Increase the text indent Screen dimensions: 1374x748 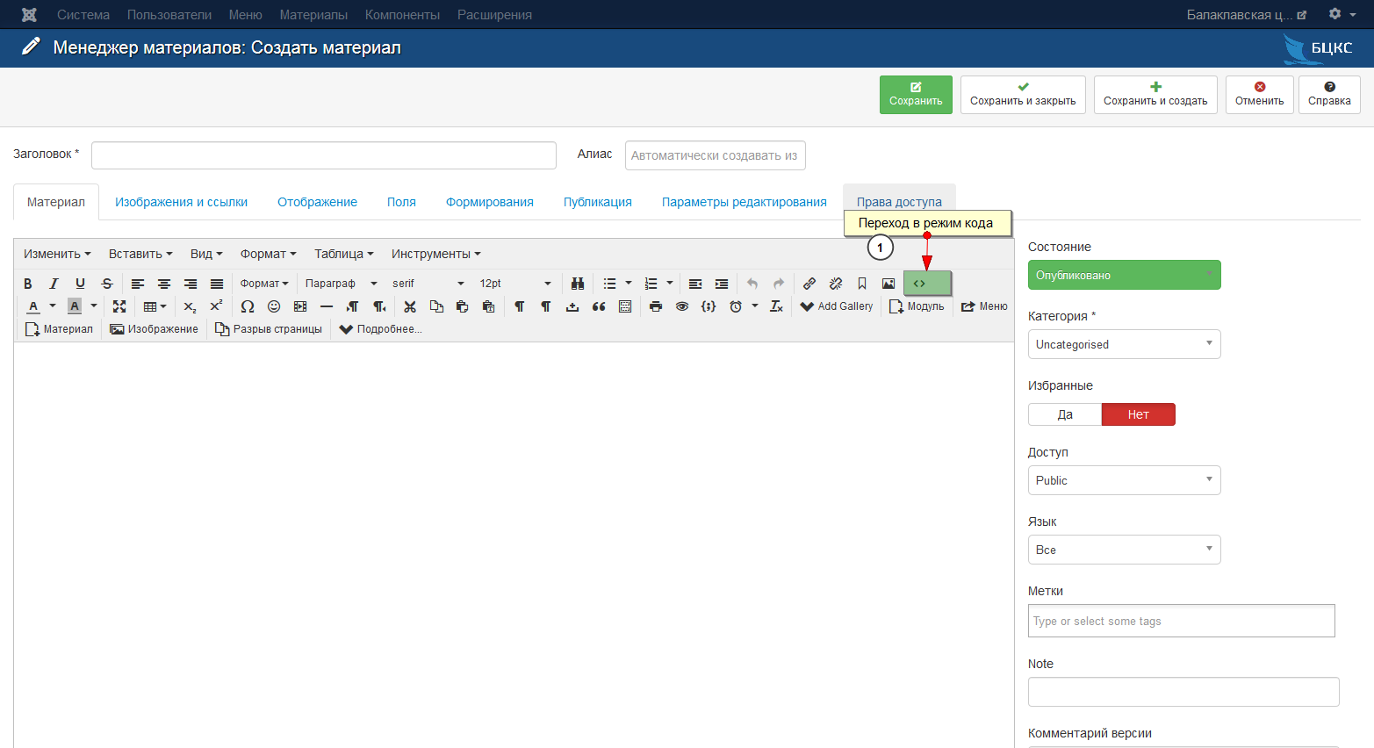[x=722, y=284]
